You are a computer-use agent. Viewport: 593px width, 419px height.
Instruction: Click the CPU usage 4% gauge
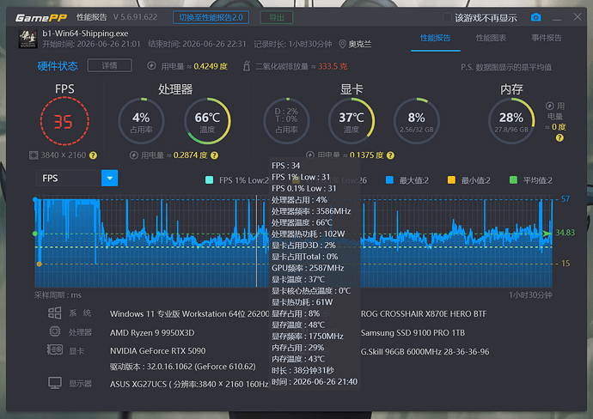[x=141, y=121]
